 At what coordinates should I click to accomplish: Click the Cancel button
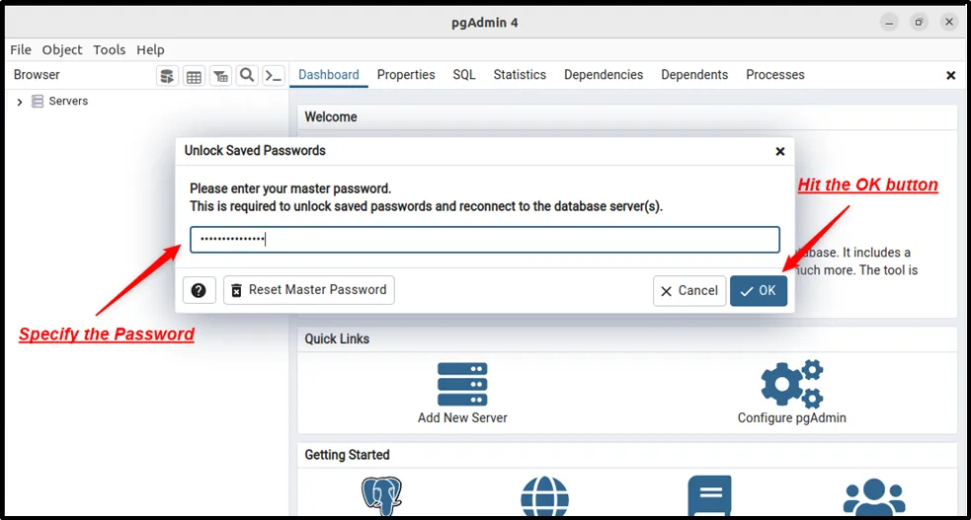click(x=689, y=290)
